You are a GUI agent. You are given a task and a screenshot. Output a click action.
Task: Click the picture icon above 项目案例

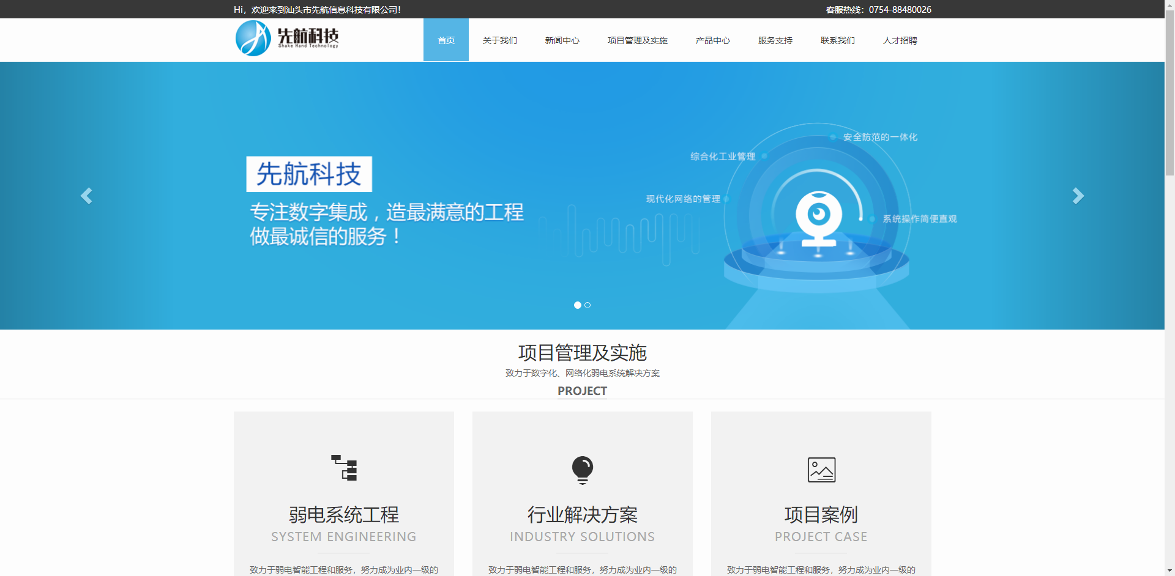pyautogui.click(x=821, y=470)
